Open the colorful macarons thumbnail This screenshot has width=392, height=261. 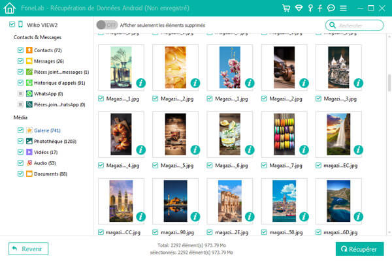click(284, 134)
